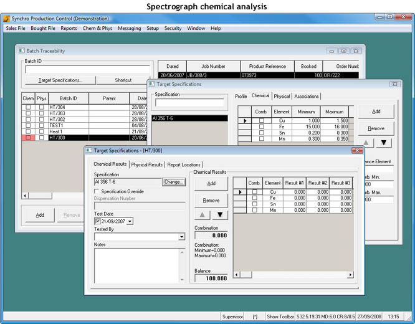Close the Target Specifications HT/300 dialog
The height and width of the screenshot is (324, 415).
tap(357, 150)
